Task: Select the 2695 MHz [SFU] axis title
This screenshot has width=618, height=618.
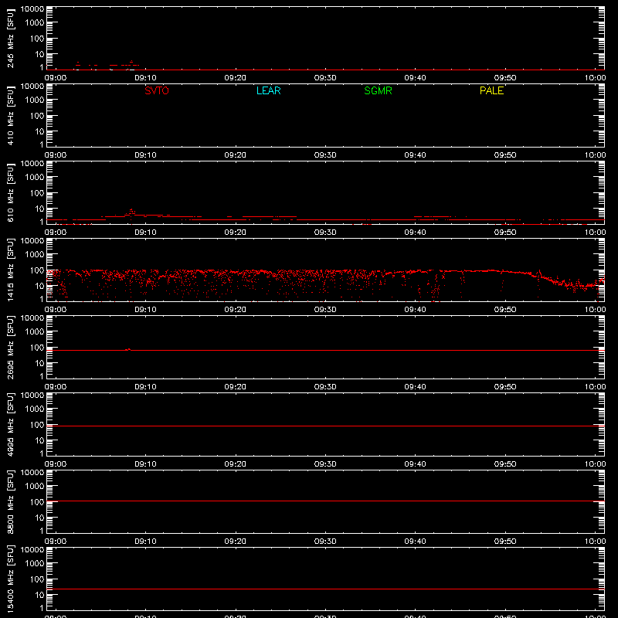Action: tap(11, 347)
